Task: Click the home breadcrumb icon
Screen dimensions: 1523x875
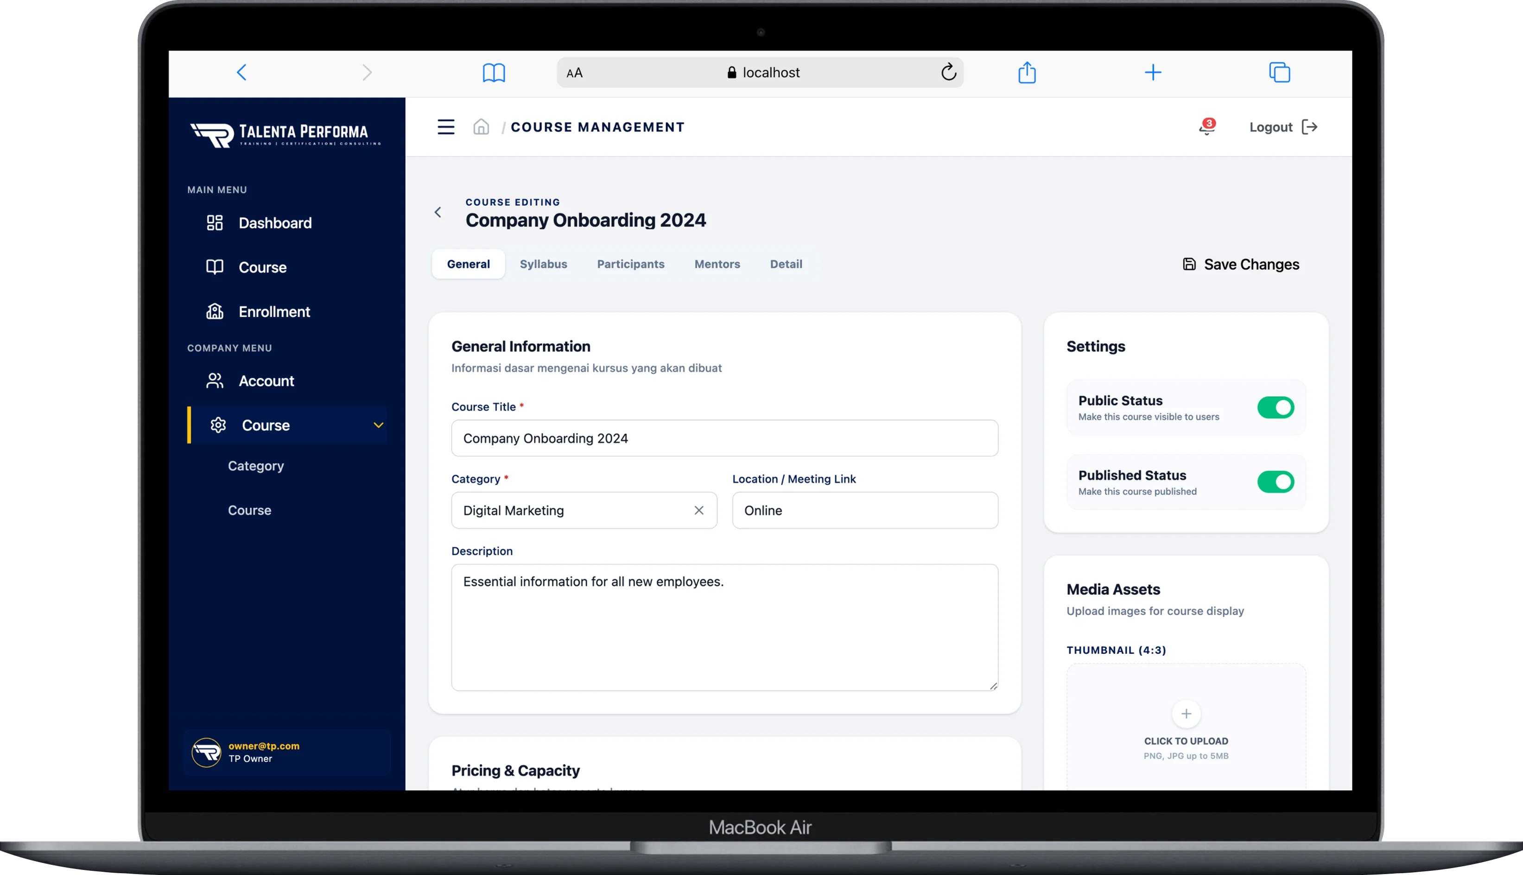Action: (481, 127)
